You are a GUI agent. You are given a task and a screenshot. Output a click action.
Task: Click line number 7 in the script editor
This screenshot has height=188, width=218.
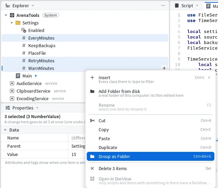pos(179,48)
